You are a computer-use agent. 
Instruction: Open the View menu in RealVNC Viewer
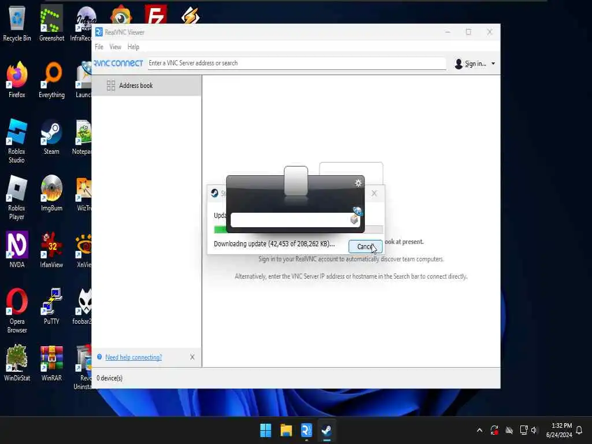(x=115, y=47)
